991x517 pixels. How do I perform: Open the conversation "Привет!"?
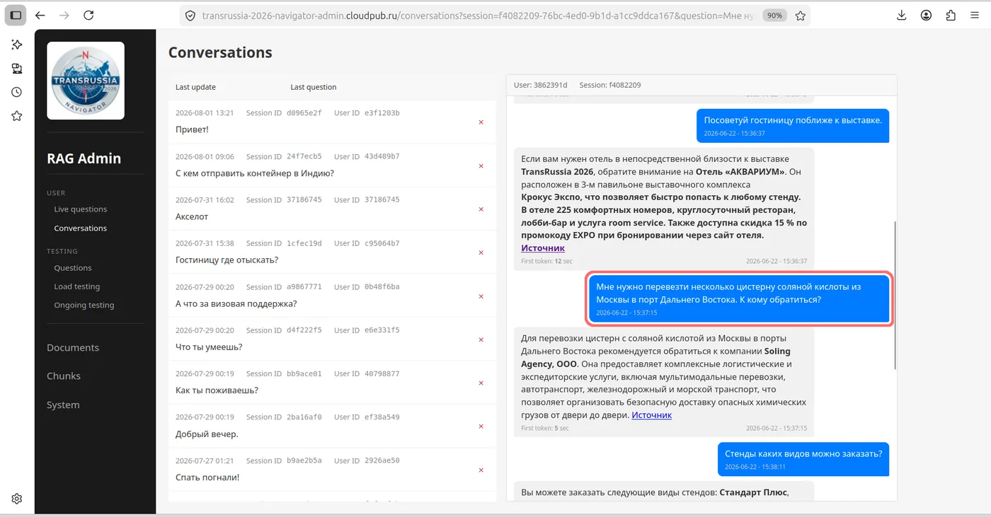point(332,122)
